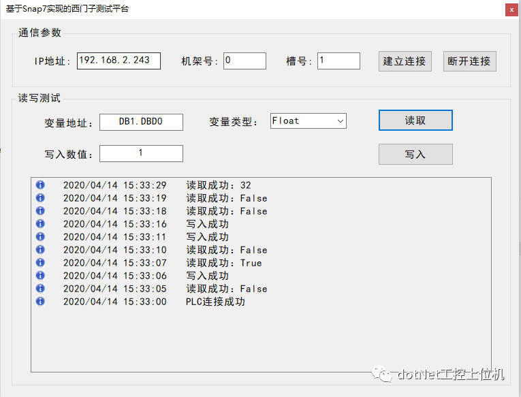521x397 pixels.
Task: Click the 写入 button
Action: tap(415, 154)
